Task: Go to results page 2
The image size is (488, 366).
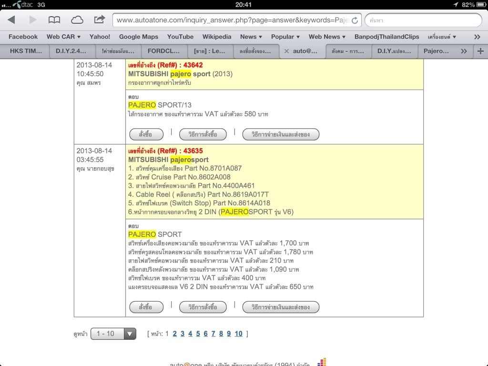Action: 174,334
